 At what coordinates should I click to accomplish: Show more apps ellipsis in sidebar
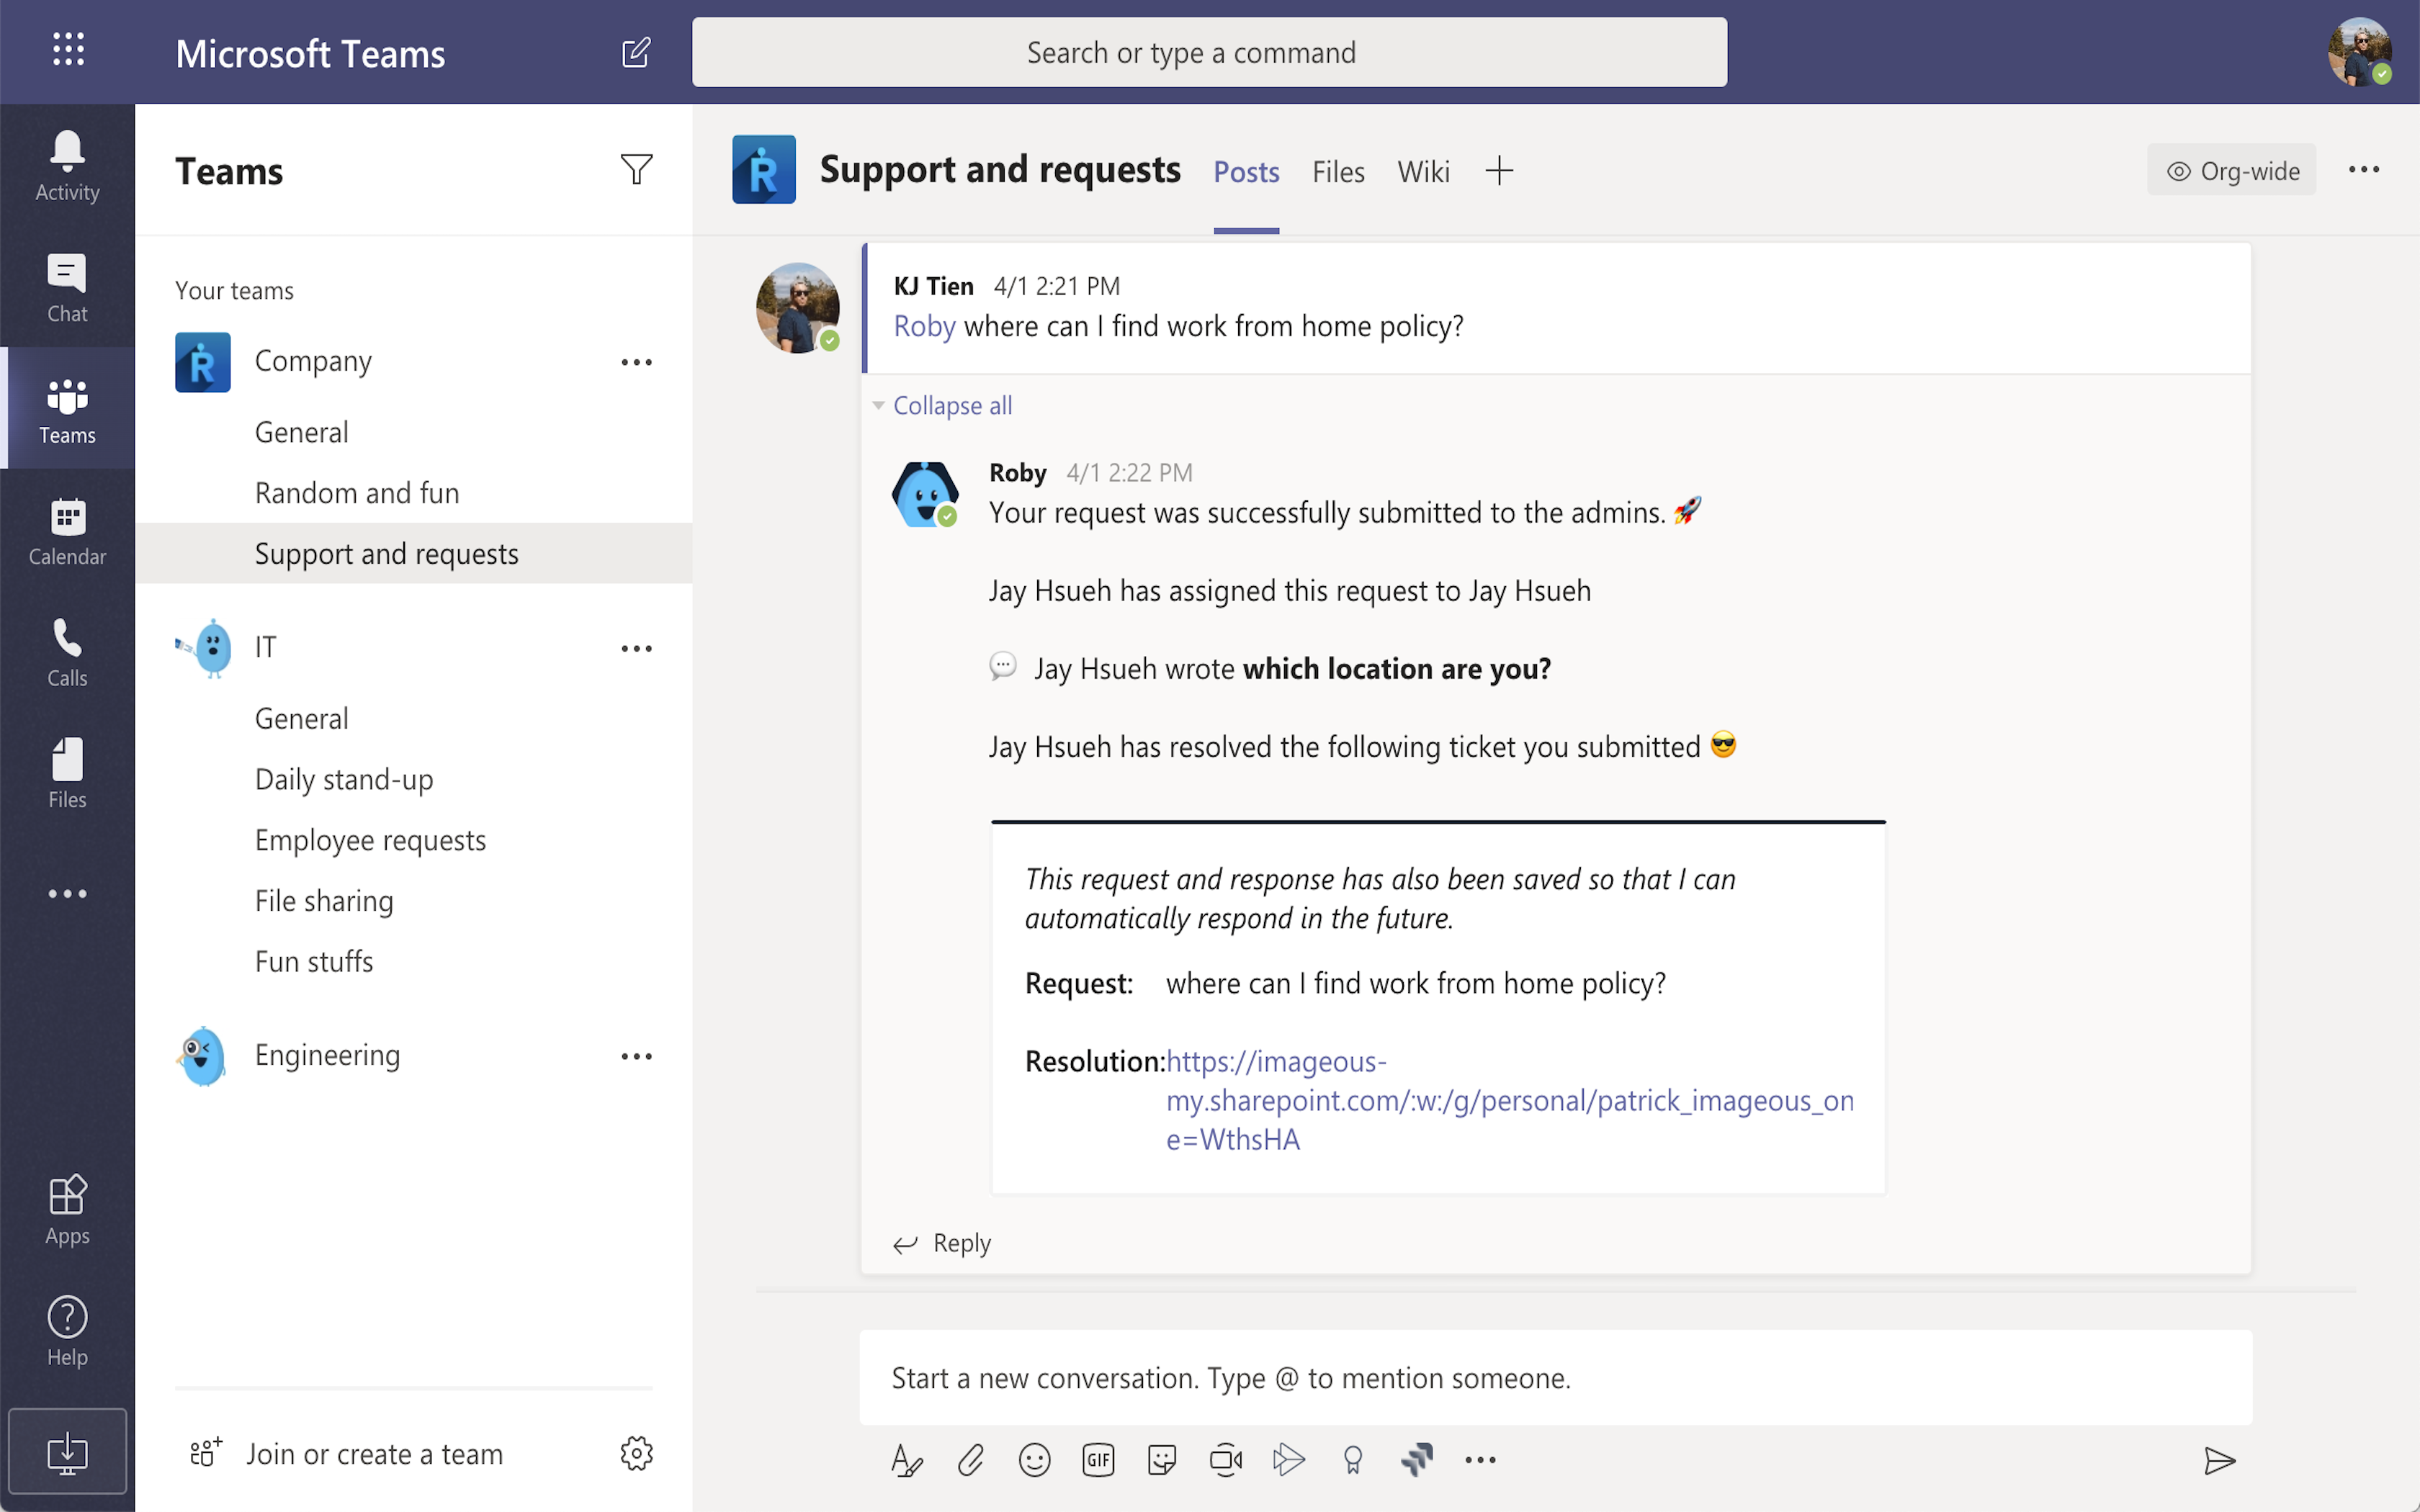tap(67, 893)
